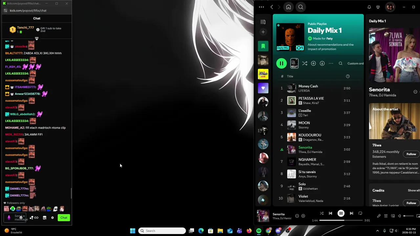Screen dimensions: 420x236
Task: Open the play queue
Action: click(386, 216)
